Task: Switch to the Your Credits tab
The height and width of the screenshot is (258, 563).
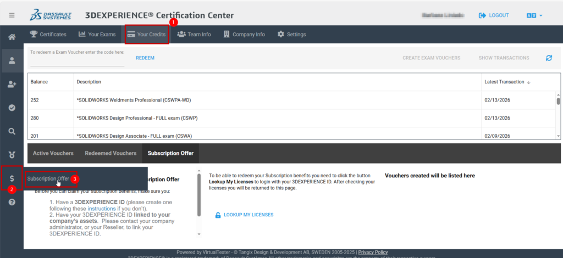Action: click(x=146, y=35)
